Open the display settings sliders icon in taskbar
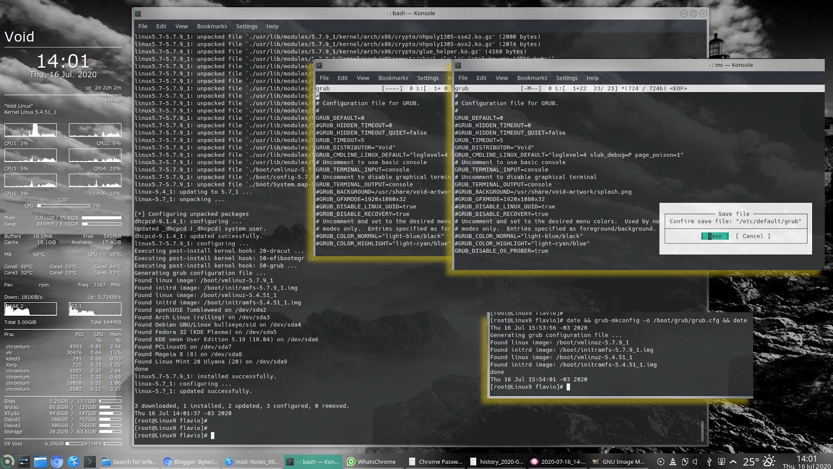 (x=24, y=462)
